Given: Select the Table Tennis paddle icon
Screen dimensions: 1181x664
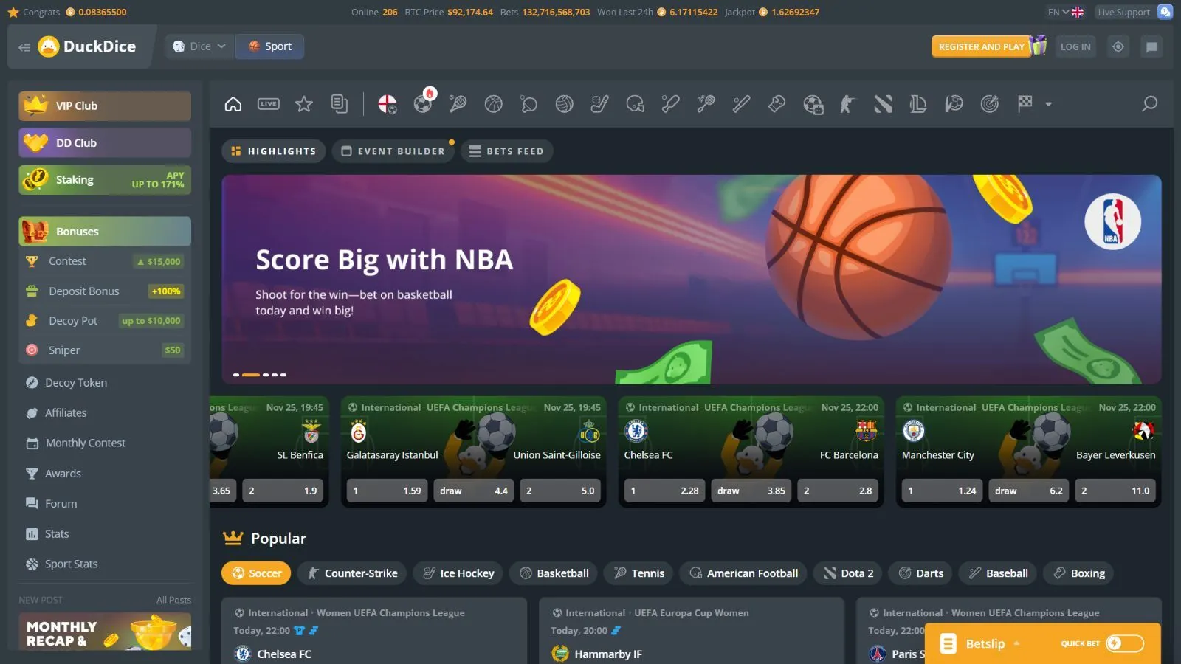Looking at the screenshot, I should (529, 104).
